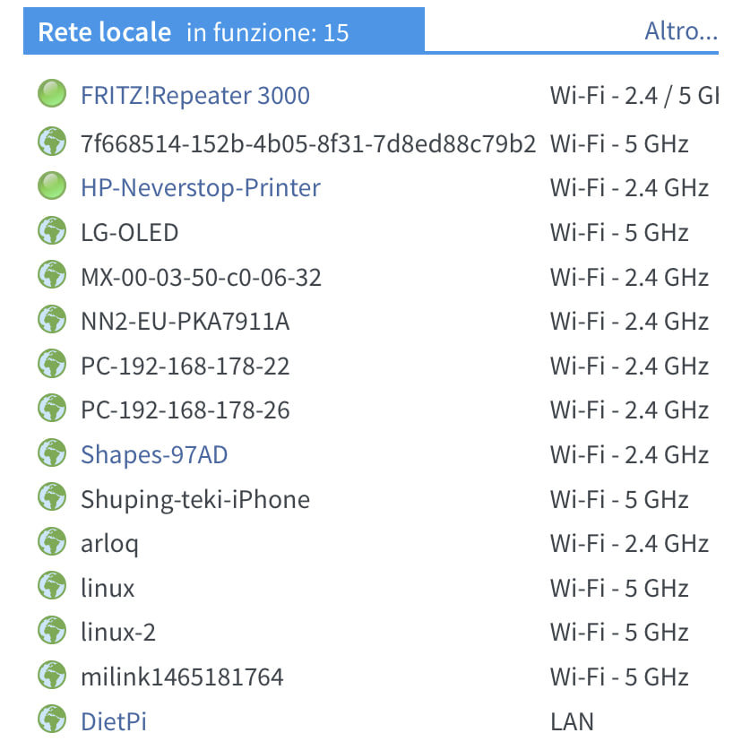Click the globe icon next to milink1465181764
The image size is (742, 750).
coord(52,675)
